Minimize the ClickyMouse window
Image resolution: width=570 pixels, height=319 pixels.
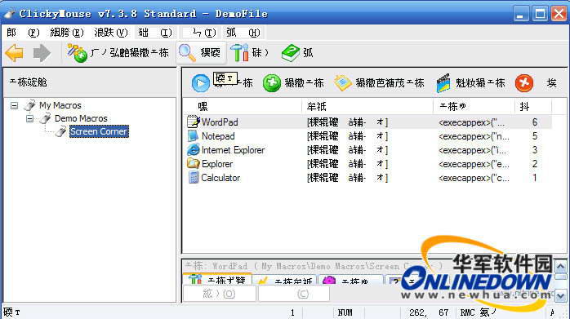(521, 14)
